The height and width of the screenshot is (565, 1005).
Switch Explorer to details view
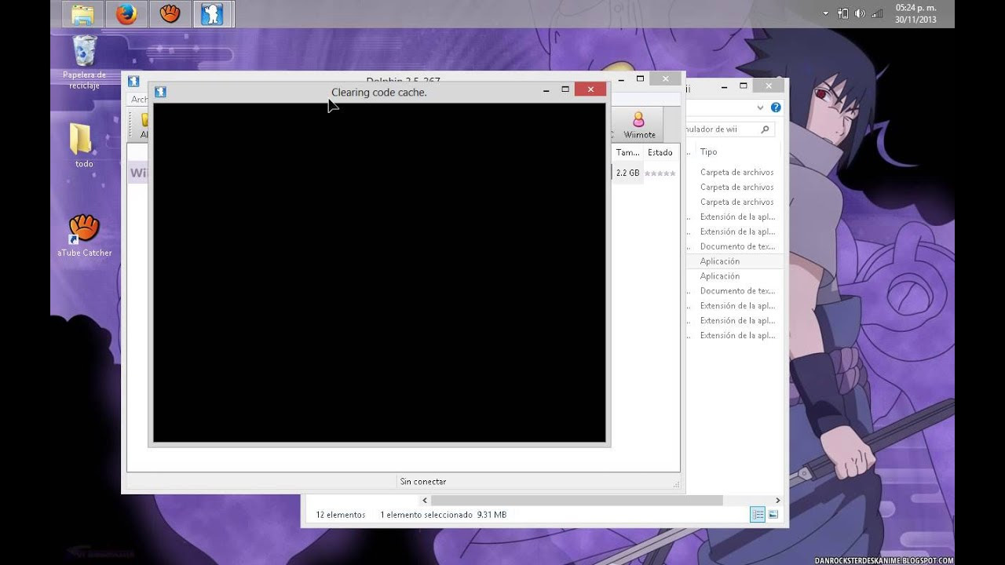[x=758, y=515]
